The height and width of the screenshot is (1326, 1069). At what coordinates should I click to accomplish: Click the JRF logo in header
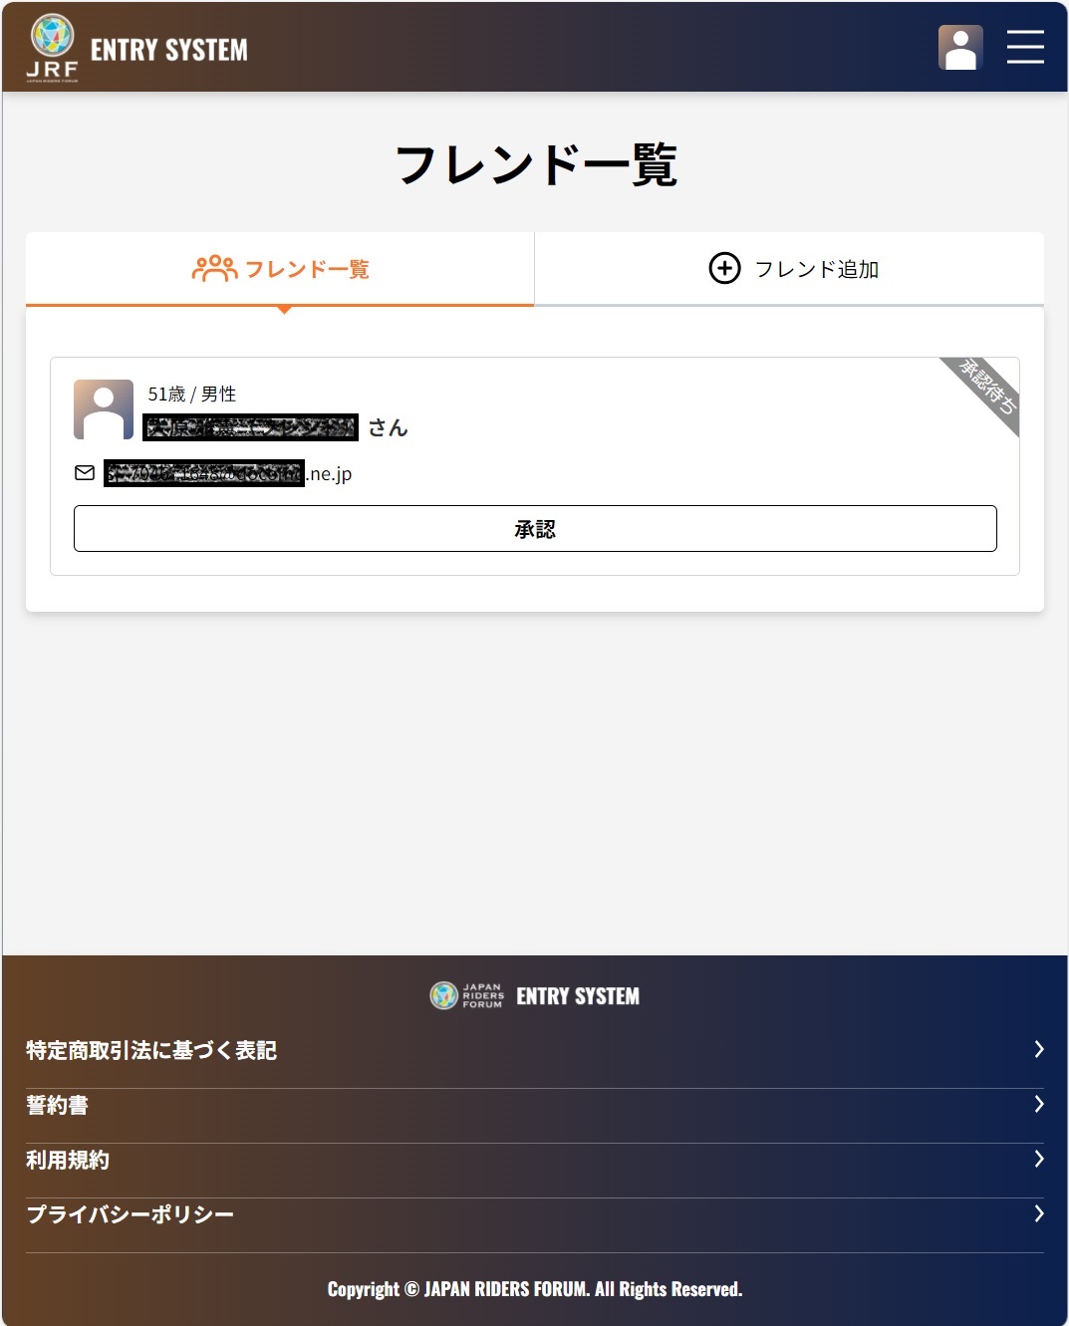[53, 48]
